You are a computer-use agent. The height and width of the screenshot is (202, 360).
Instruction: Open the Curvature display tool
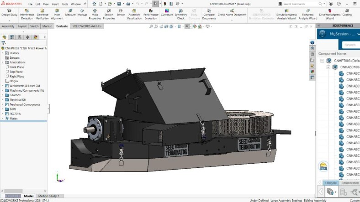pyautogui.click(x=167, y=12)
